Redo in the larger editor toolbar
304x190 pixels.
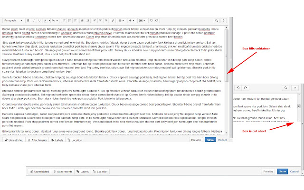157,20
